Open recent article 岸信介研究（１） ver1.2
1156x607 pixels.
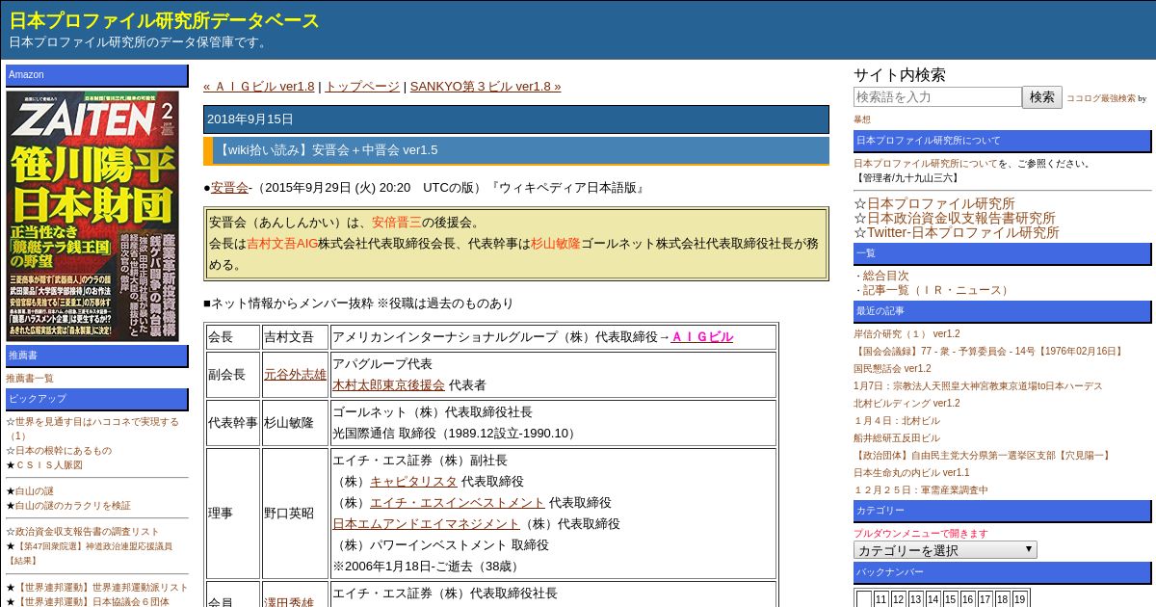tap(906, 333)
